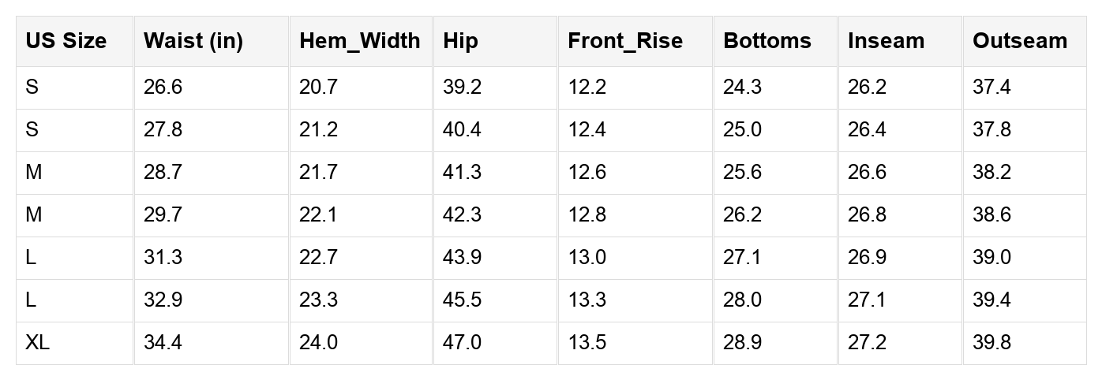This screenshot has height=380, width=1102.
Task: Click bottoms value 25.0
Action: (742, 130)
